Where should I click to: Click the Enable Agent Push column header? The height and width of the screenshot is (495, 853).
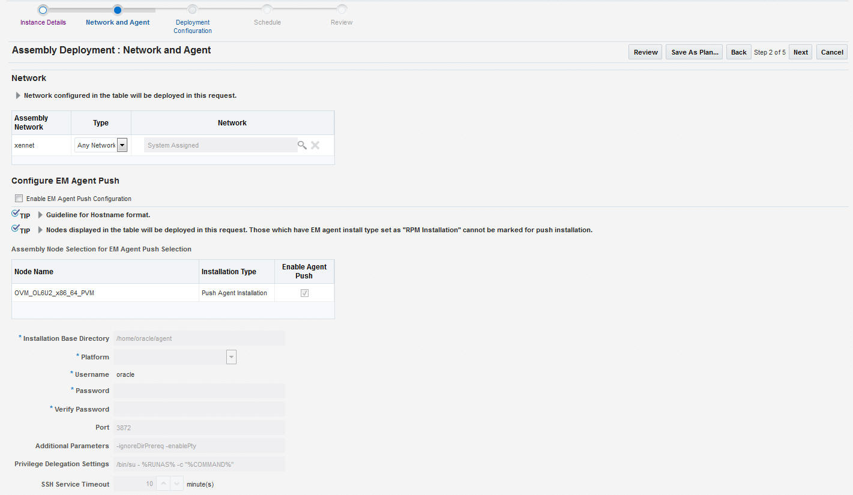[x=304, y=272]
